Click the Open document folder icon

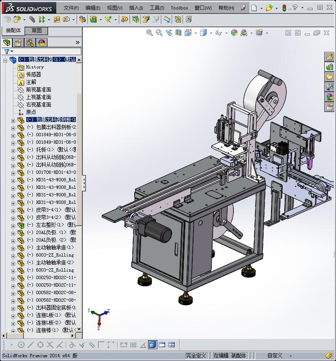pos(269,8)
